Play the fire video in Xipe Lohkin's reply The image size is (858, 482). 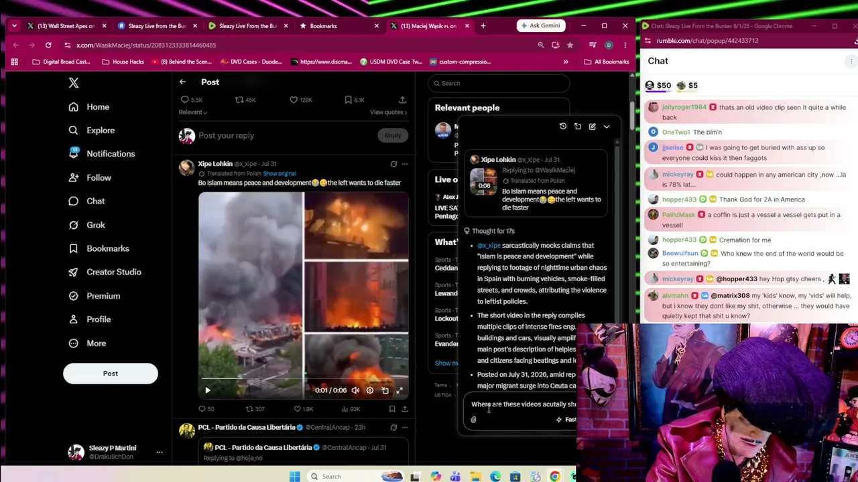[208, 390]
